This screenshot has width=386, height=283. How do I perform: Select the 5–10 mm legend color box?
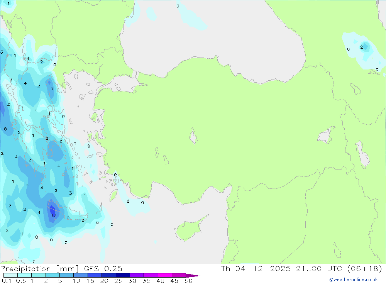66,275
